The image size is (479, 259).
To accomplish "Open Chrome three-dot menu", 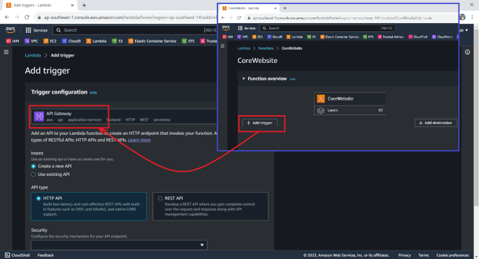I will [x=472, y=17].
